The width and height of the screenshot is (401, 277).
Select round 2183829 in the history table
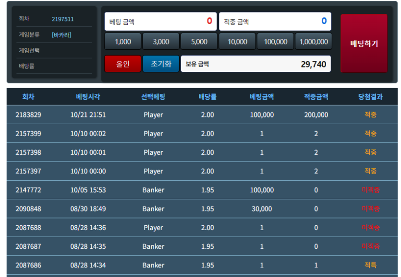pos(28,115)
